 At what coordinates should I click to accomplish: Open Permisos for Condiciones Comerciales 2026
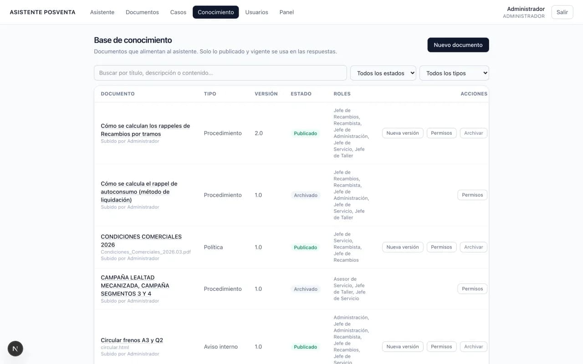[441, 247]
